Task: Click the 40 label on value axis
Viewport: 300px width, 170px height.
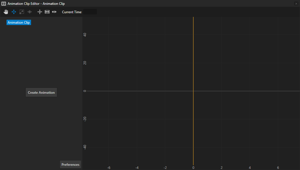Action: pyautogui.click(x=85, y=35)
